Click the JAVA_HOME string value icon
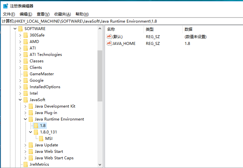The image size is (243, 168). [109, 43]
